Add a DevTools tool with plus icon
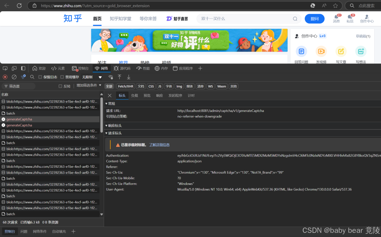This screenshot has height=237, width=381. [x=200, y=69]
